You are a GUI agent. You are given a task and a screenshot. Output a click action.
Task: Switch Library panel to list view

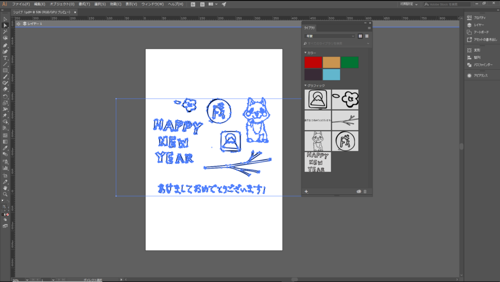(x=367, y=36)
